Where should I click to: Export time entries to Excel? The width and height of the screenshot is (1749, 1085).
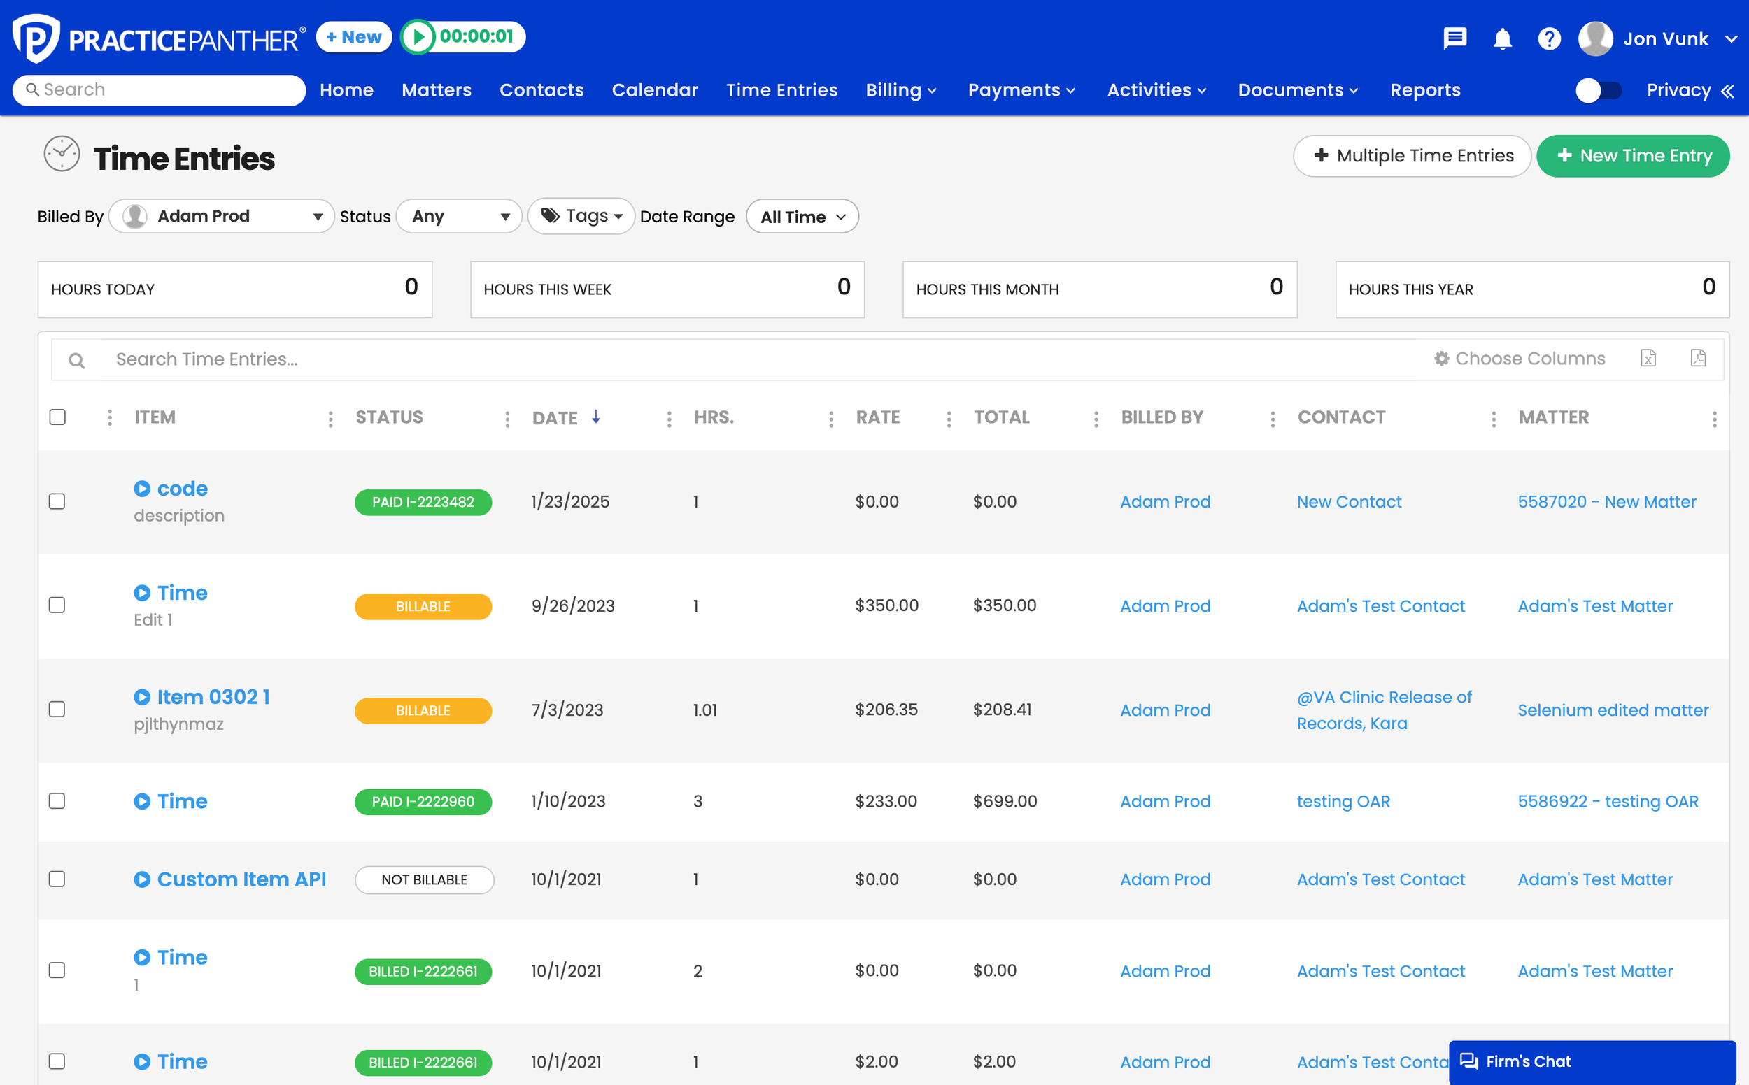pos(1648,358)
